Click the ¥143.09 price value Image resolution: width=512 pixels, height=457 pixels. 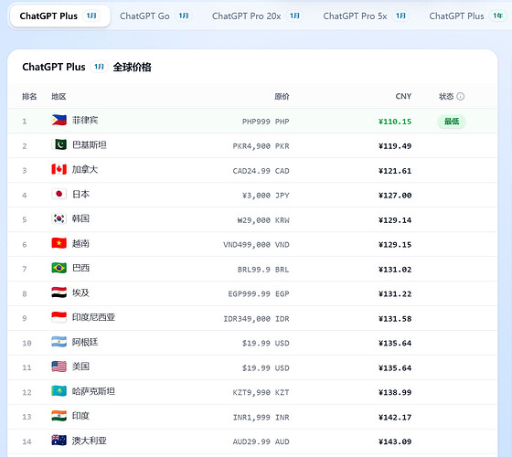click(395, 441)
